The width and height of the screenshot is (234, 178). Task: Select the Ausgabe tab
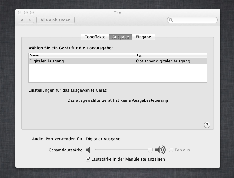click(120, 37)
